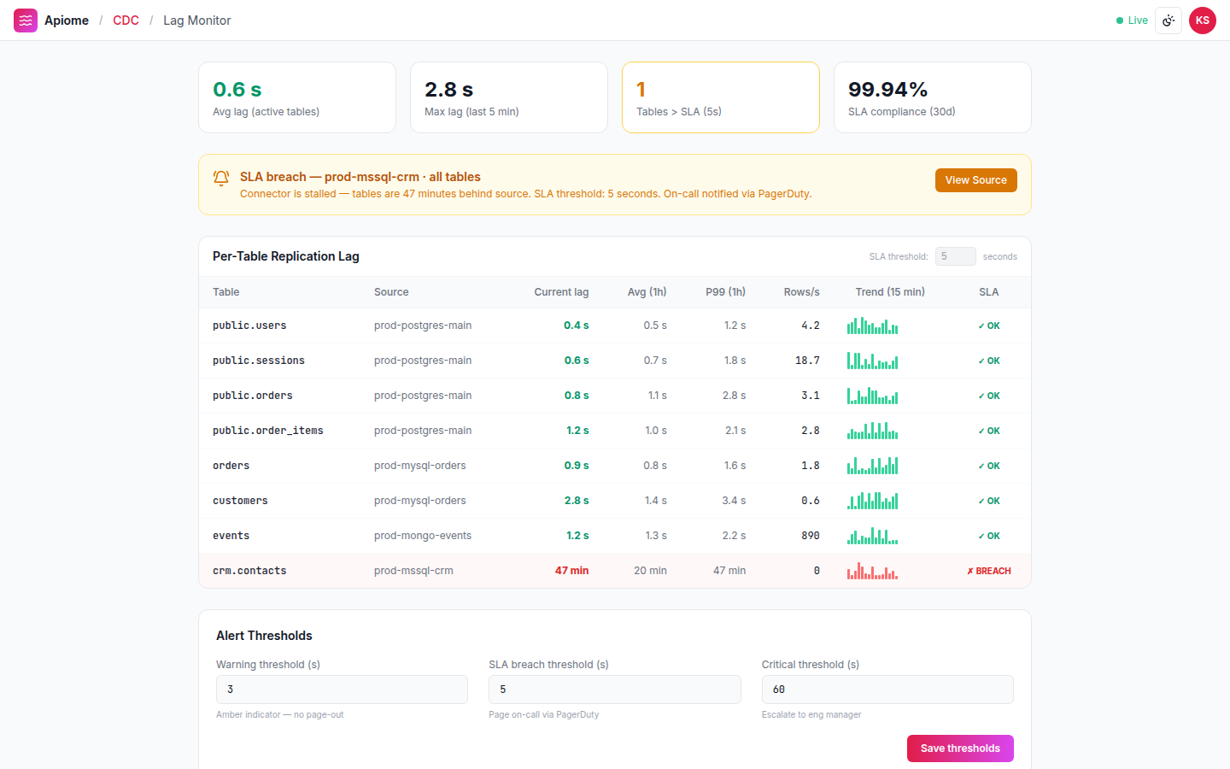Click the Per-Table Replication Lag heading

tap(286, 256)
